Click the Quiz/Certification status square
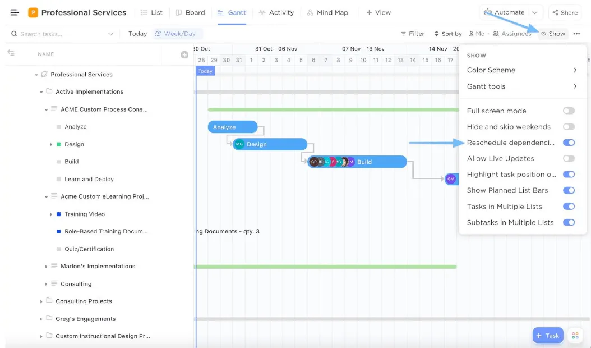Viewport: 591px width, 348px height. pos(58,249)
